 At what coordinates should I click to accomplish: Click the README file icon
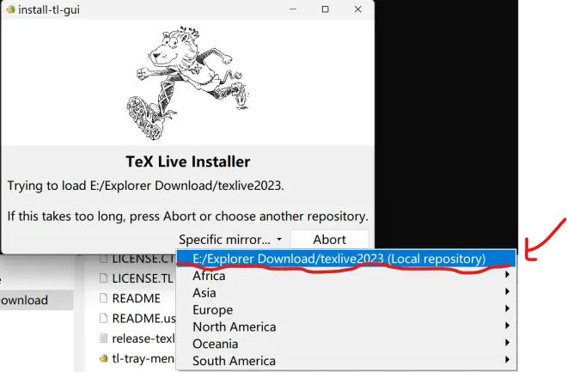(103, 298)
